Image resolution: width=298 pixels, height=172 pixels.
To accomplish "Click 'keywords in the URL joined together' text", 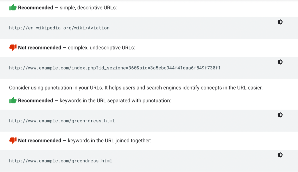I will (109, 141).
